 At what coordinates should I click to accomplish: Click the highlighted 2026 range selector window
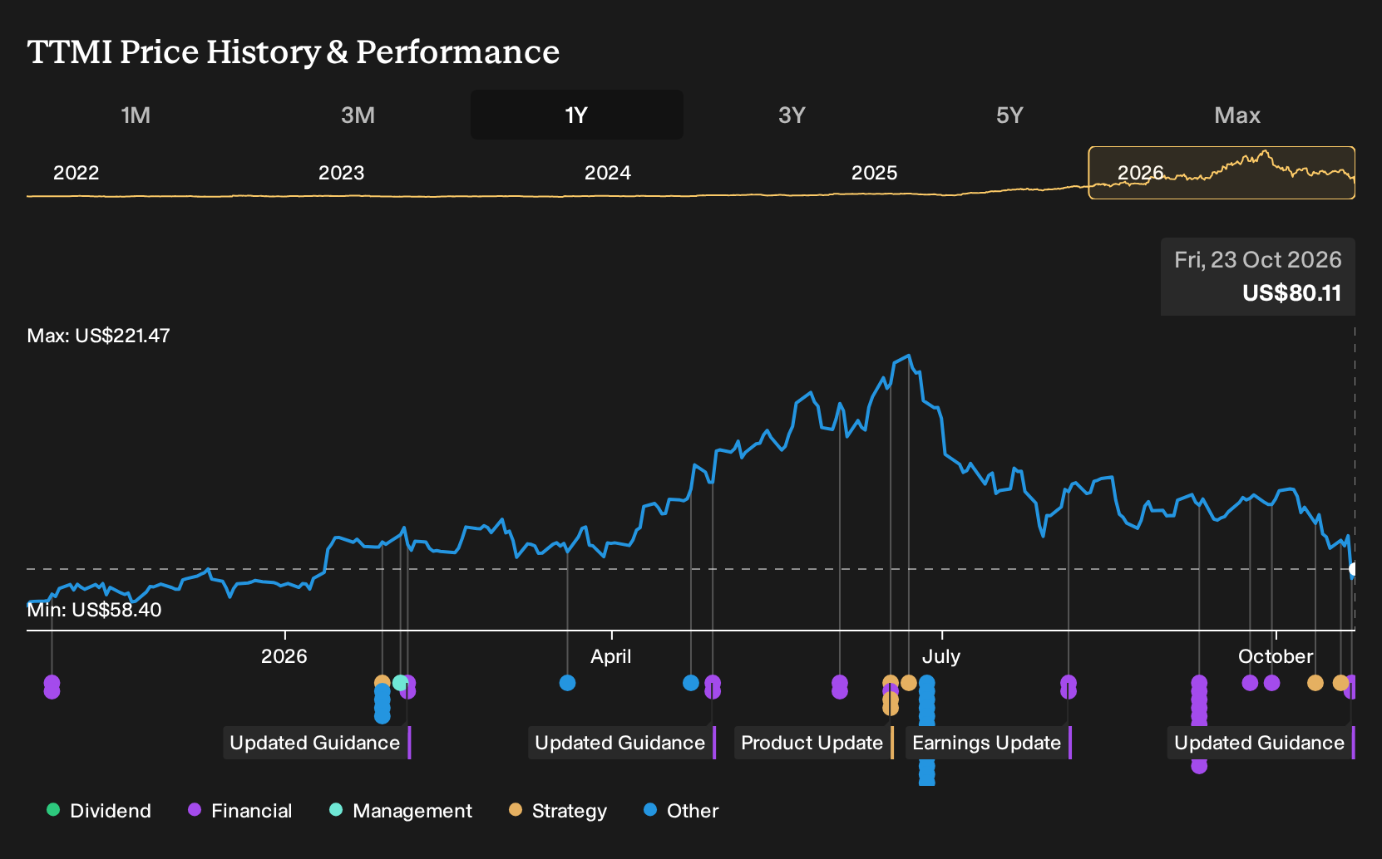pos(1222,173)
